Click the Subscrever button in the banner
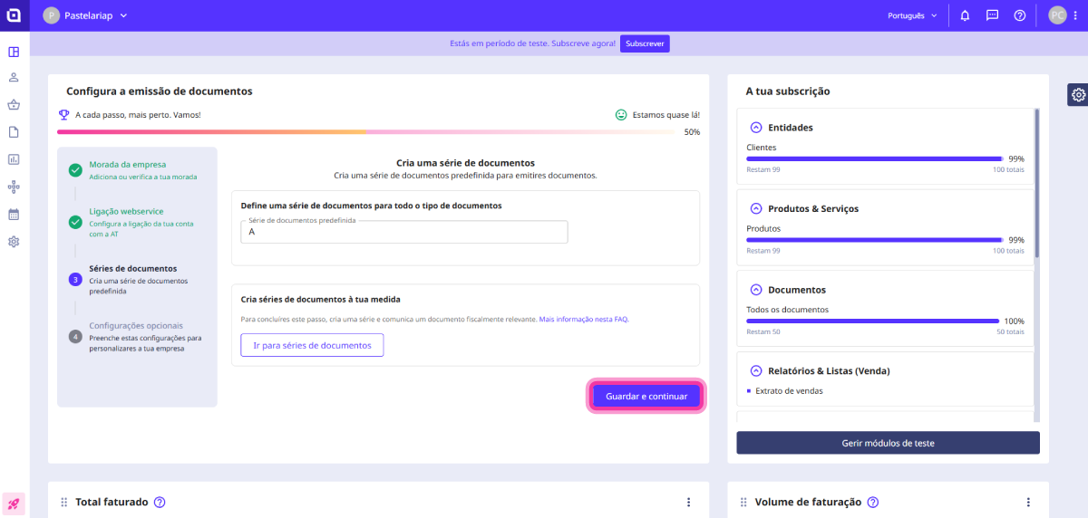 [645, 43]
